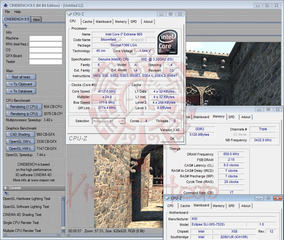Open the Memory tab in front CPU-Z window

click(x=121, y=22)
